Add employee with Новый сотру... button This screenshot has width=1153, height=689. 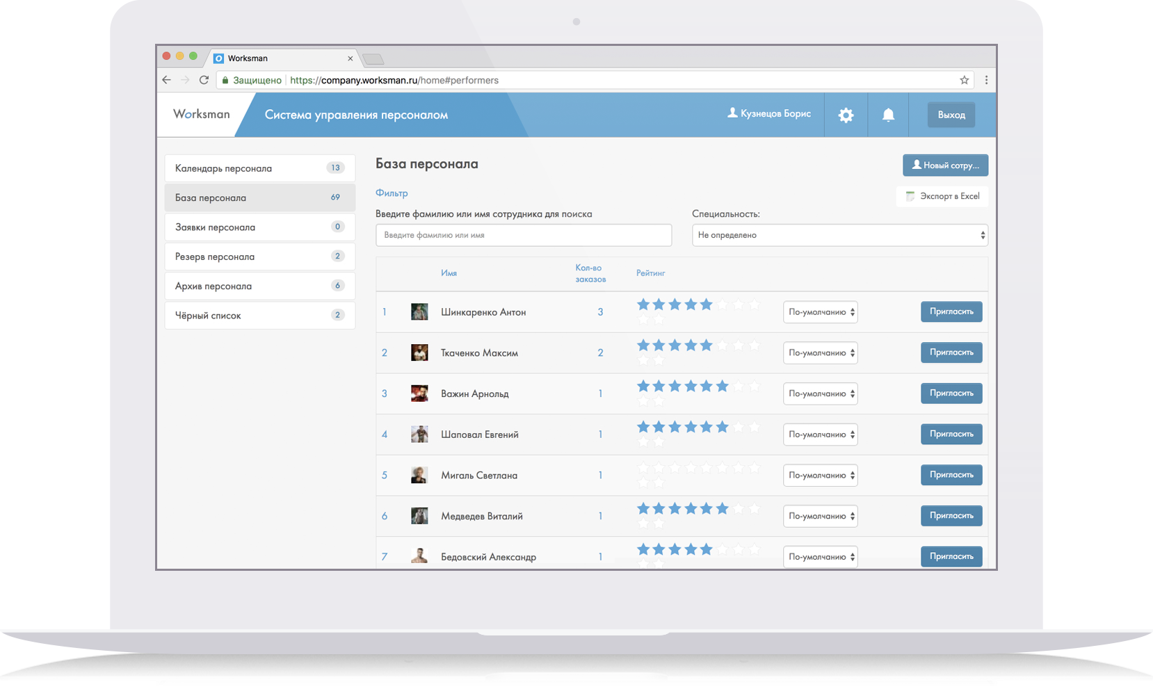(946, 165)
